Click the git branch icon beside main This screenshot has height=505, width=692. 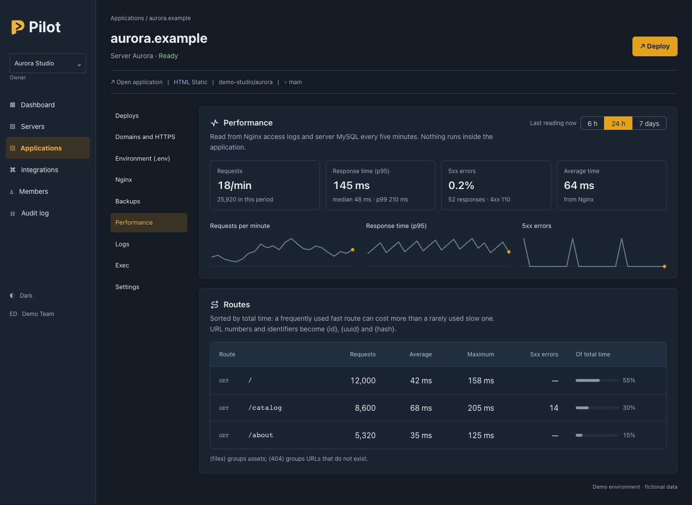point(285,82)
